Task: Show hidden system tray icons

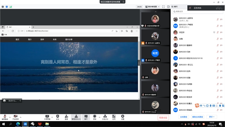Action: coord(182,124)
